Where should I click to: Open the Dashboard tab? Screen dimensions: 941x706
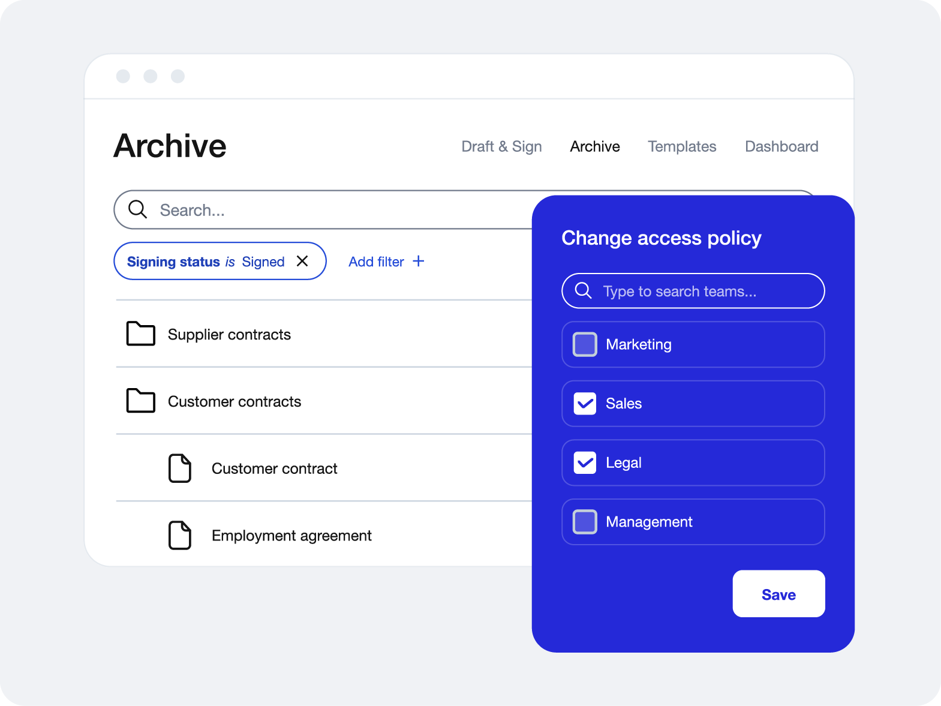[x=781, y=146]
